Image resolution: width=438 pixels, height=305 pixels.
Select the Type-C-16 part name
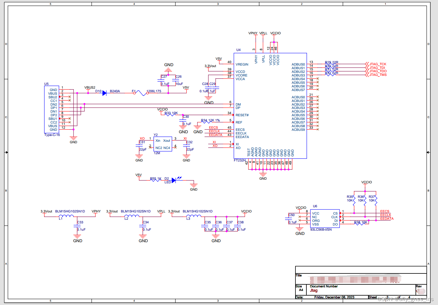click(x=52, y=135)
